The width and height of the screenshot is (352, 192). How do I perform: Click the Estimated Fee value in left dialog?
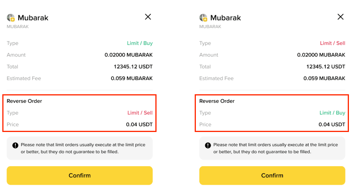[x=132, y=78]
